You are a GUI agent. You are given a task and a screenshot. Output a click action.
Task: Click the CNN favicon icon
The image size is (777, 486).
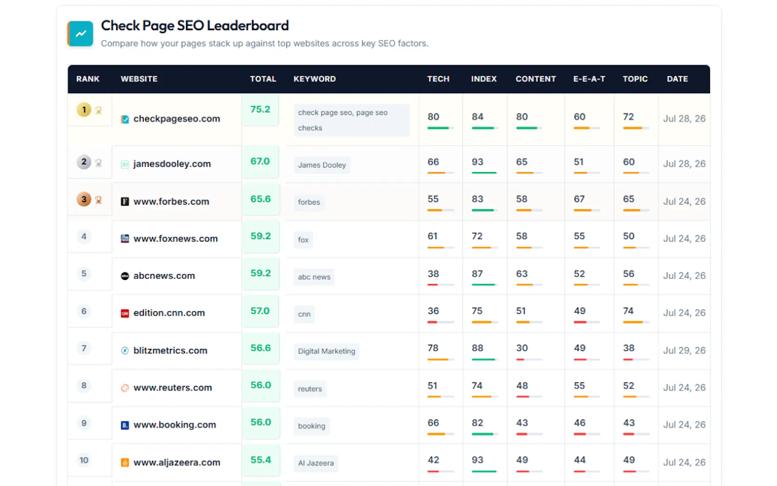coord(125,313)
